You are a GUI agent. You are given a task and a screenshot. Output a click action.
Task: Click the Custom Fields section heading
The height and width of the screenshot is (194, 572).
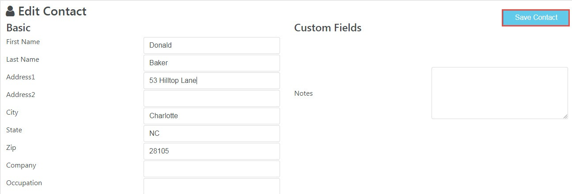[x=328, y=28]
